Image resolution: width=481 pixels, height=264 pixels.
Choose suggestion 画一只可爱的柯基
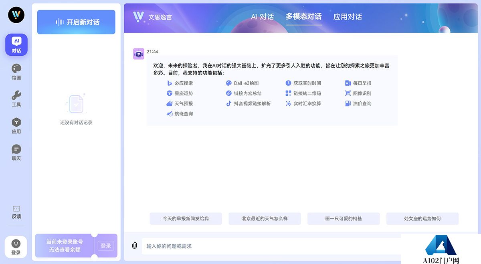pyautogui.click(x=344, y=219)
